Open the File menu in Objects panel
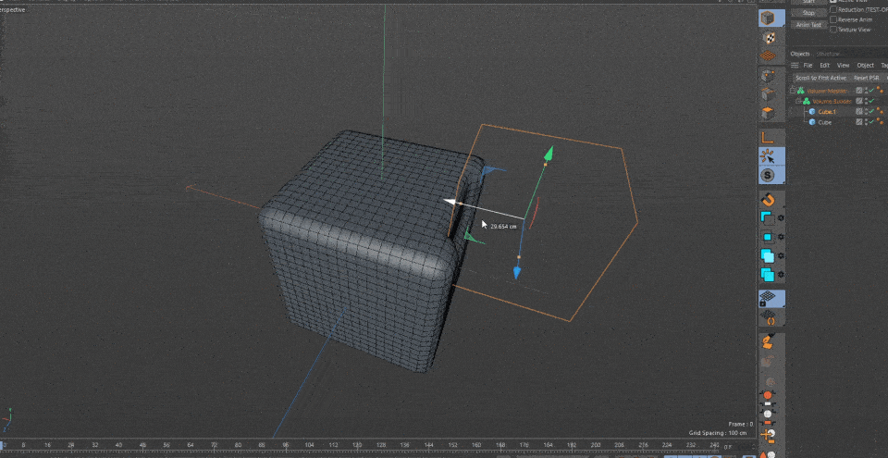The image size is (888, 458). (x=808, y=66)
